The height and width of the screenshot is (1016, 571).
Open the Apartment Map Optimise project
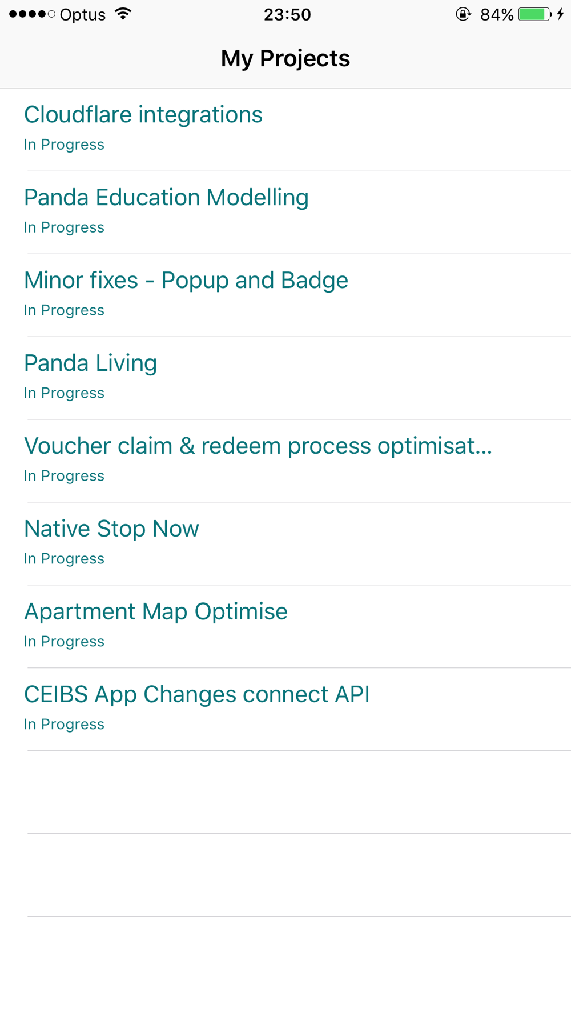[x=285, y=627]
